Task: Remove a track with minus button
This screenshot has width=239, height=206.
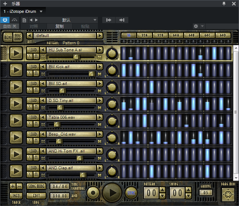Action: pyautogui.click(x=19, y=186)
